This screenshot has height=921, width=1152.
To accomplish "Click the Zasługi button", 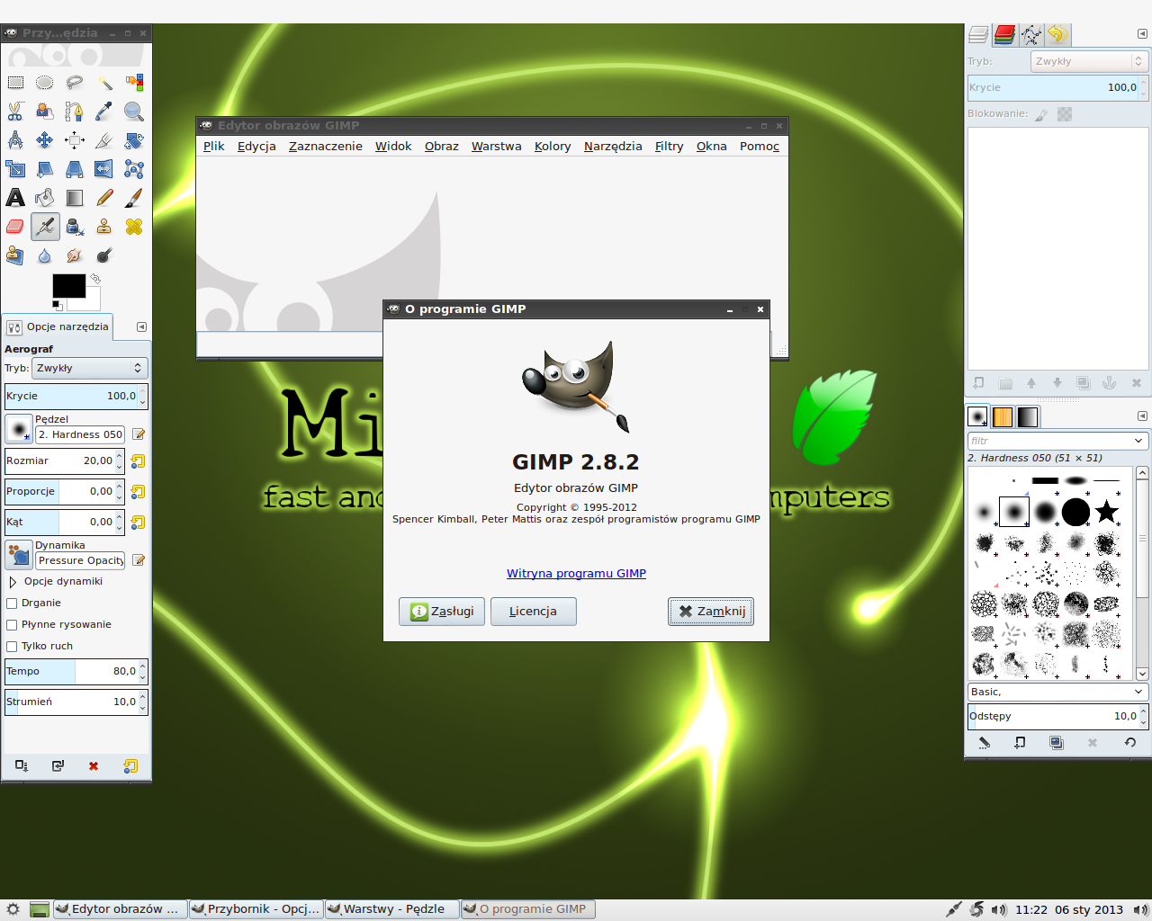I will pos(442,612).
